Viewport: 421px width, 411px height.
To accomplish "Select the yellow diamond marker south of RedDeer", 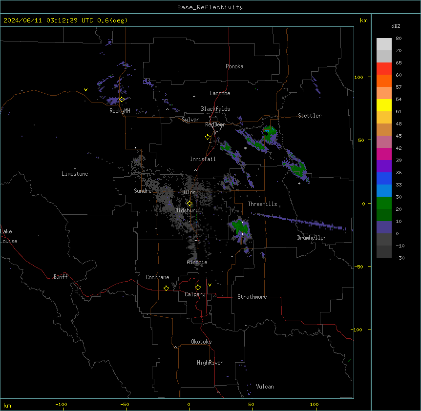I will pyautogui.click(x=208, y=137).
